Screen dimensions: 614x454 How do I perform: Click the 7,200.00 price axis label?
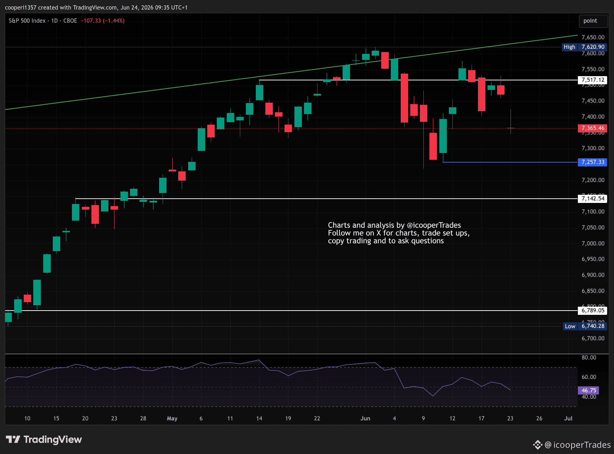593,180
